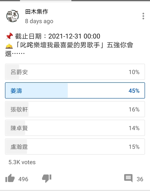Vote for 呂爵安 poll option
Image resolution: width=150 pixels, height=191 pixels.
point(75,72)
